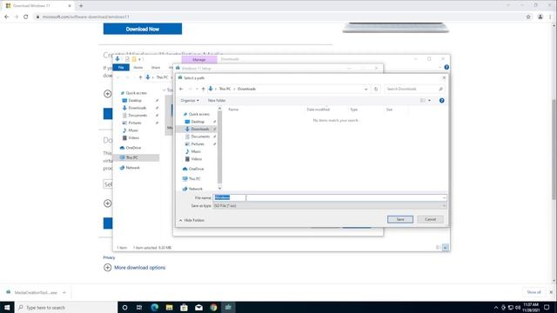Viewport: 557px width, 313px height.
Task: Click the dialog tree scrollbar up arrow
Action: click(219, 108)
